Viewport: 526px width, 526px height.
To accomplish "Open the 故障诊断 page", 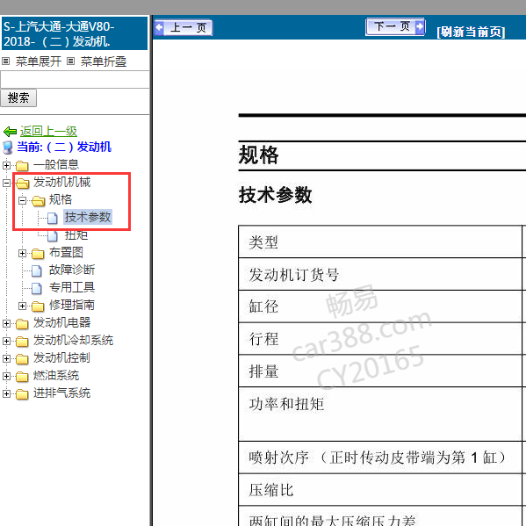I will pyautogui.click(x=72, y=270).
